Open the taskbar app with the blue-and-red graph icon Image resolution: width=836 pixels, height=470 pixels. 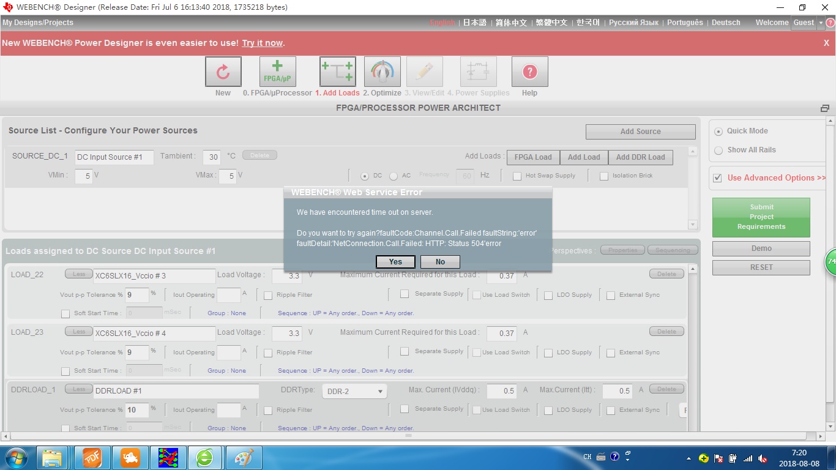pos(168,458)
